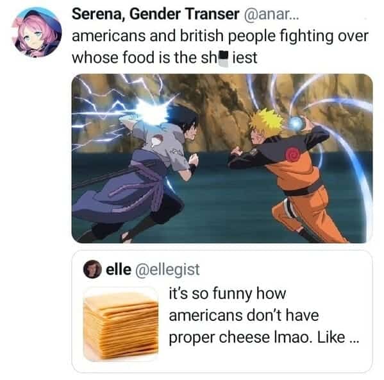
Task: Open the quoted tweet text about proper cheese
Action: 264,316
